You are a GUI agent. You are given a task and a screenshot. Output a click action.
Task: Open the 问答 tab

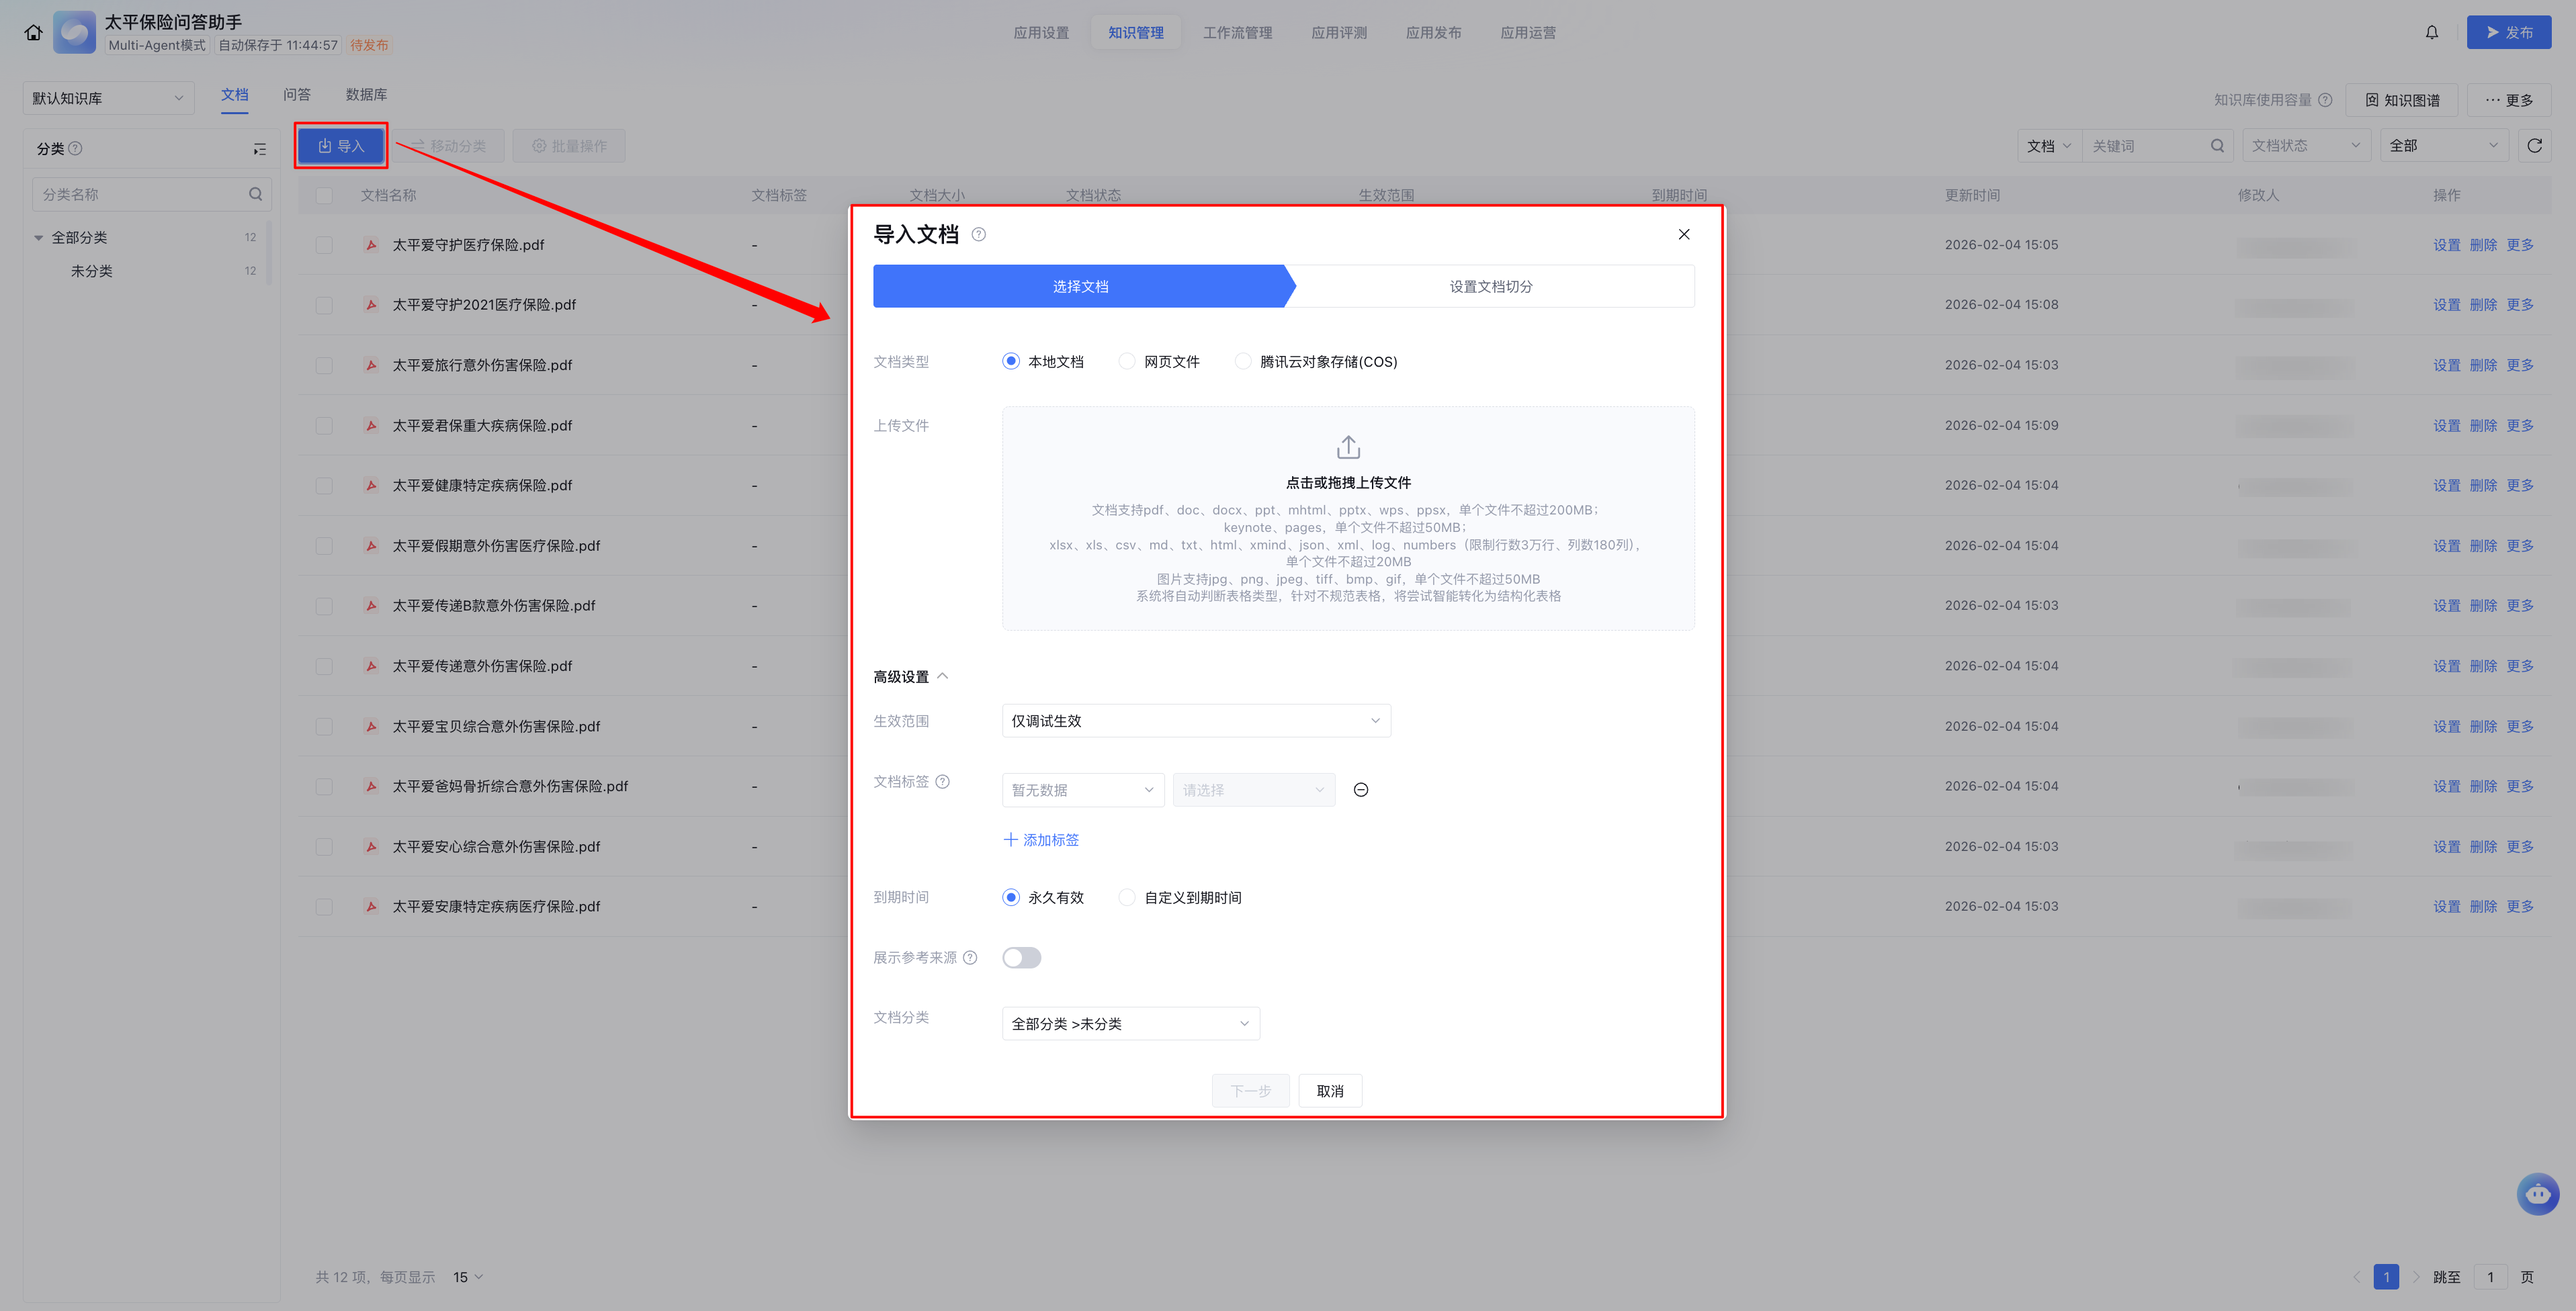click(296, 95)
